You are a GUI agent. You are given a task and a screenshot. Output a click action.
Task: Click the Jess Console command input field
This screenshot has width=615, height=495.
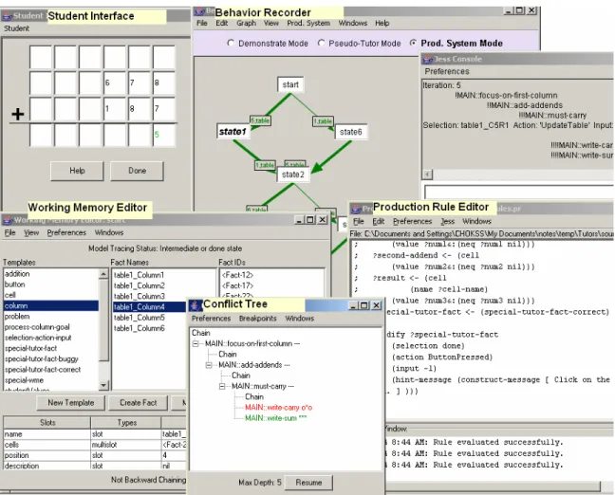[519, 192]
